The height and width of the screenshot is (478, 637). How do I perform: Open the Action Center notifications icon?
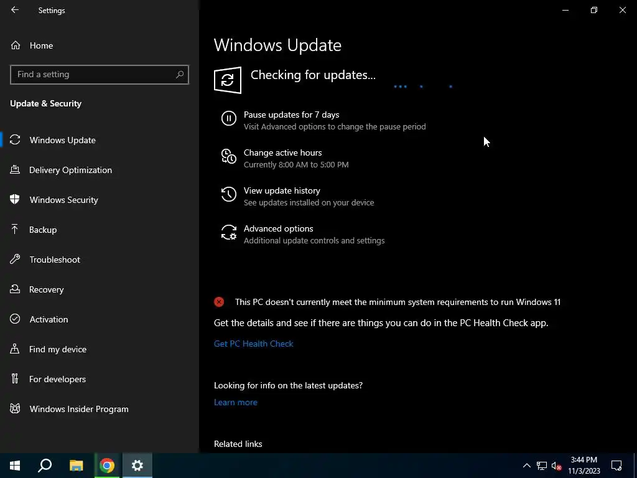(x=616, y=466)
